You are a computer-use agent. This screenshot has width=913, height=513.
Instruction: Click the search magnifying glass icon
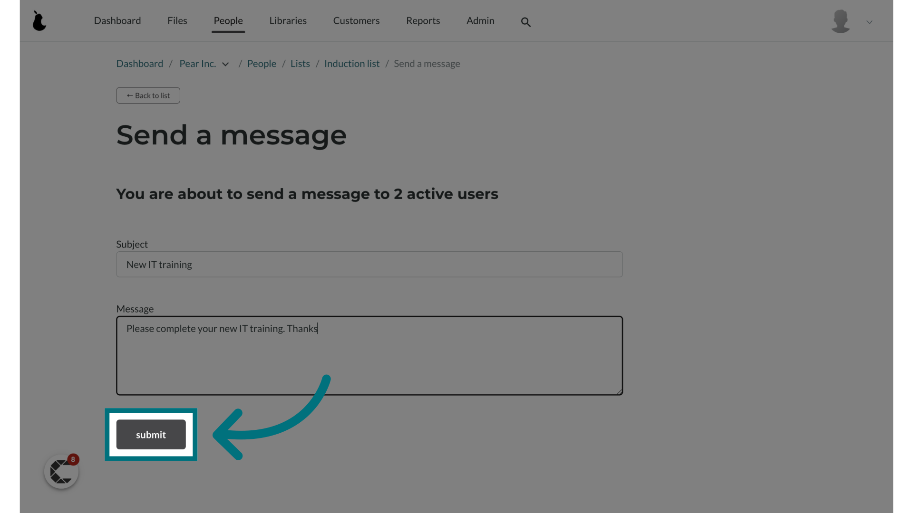(x=525, y=21)
